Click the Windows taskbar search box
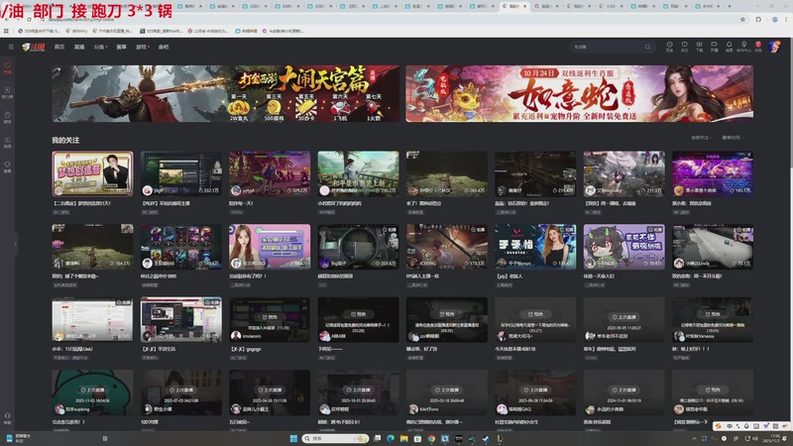 (336, 438)
